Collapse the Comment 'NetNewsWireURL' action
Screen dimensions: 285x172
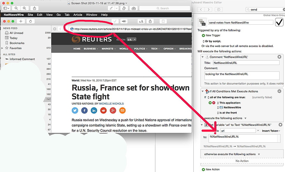tap(202, 57)
